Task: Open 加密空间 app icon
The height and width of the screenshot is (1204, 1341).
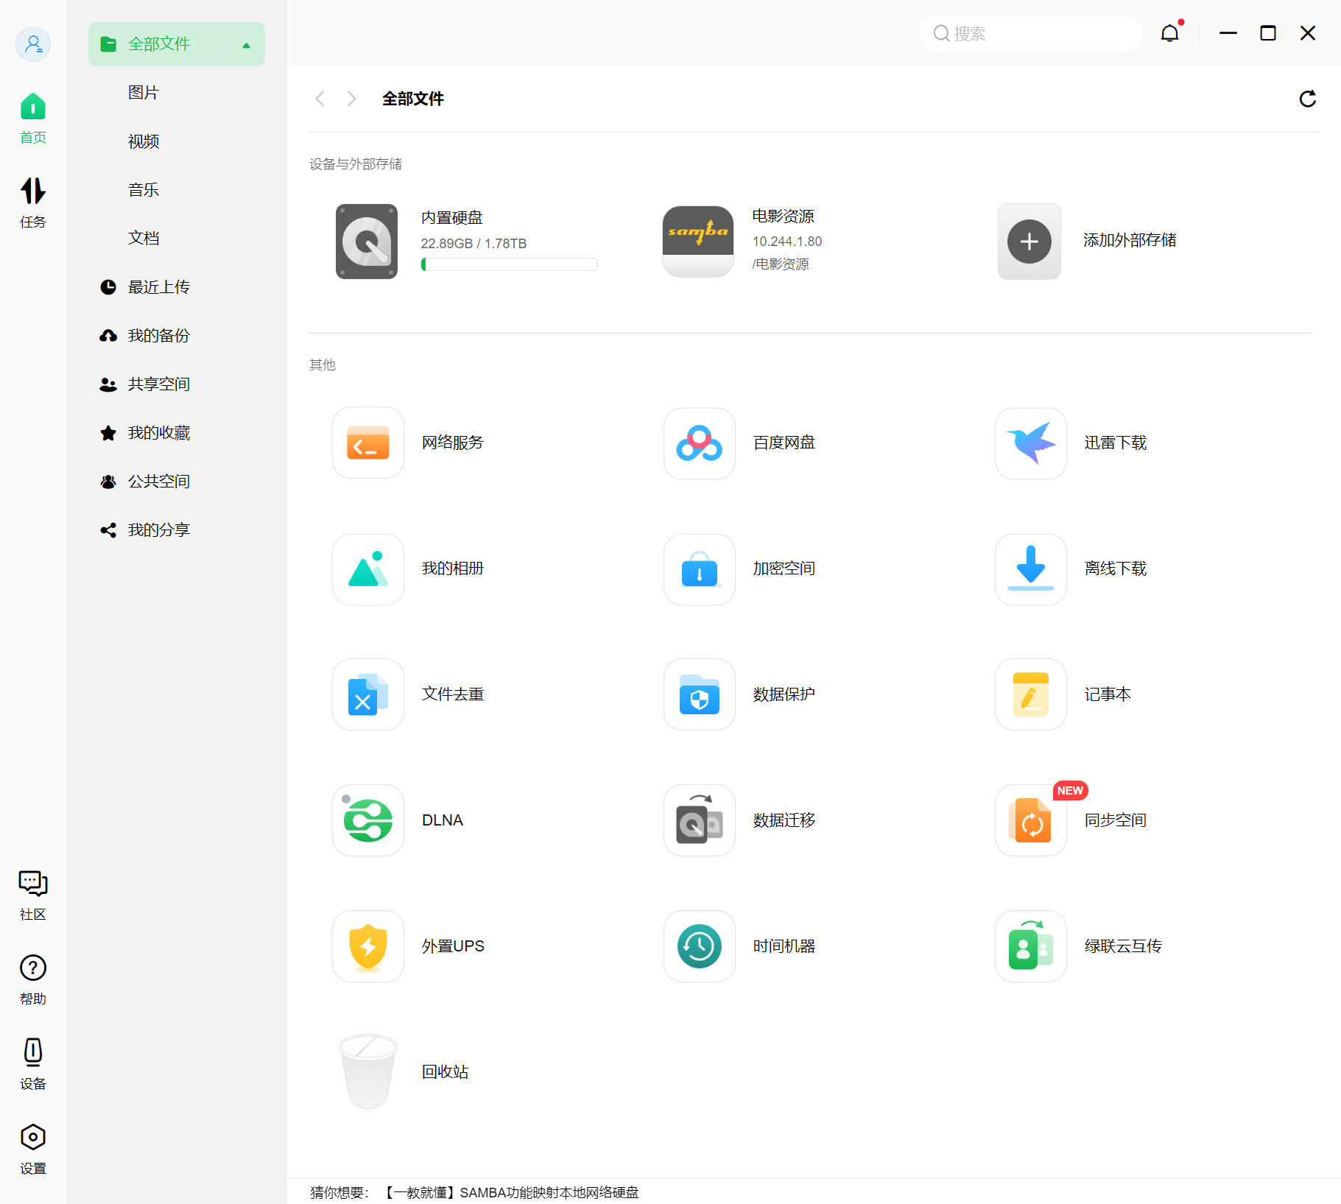Action: click(x=700, y=569)
